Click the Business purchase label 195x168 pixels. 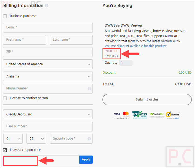[23, 16]
